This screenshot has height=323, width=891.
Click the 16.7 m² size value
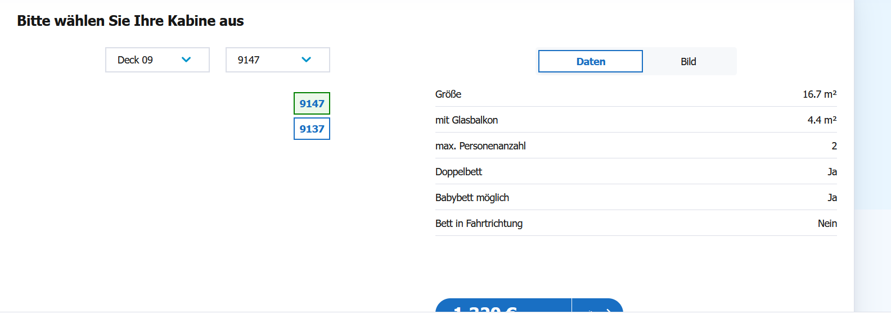point(819,94)
